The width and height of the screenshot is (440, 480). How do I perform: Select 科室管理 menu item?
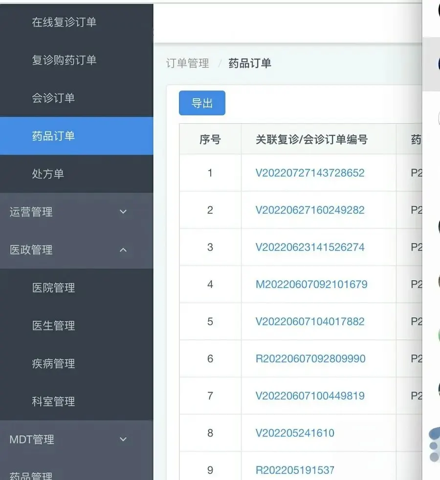point(53,402)
